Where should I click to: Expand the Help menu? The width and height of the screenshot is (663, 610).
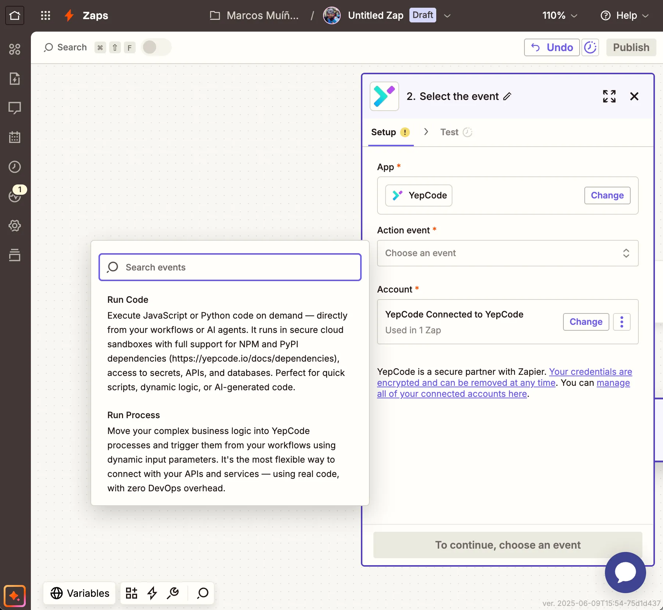624,15
